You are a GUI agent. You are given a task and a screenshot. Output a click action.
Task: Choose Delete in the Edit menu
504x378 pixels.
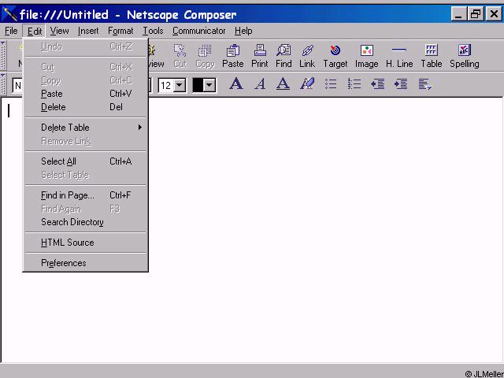tap(86, 107)
